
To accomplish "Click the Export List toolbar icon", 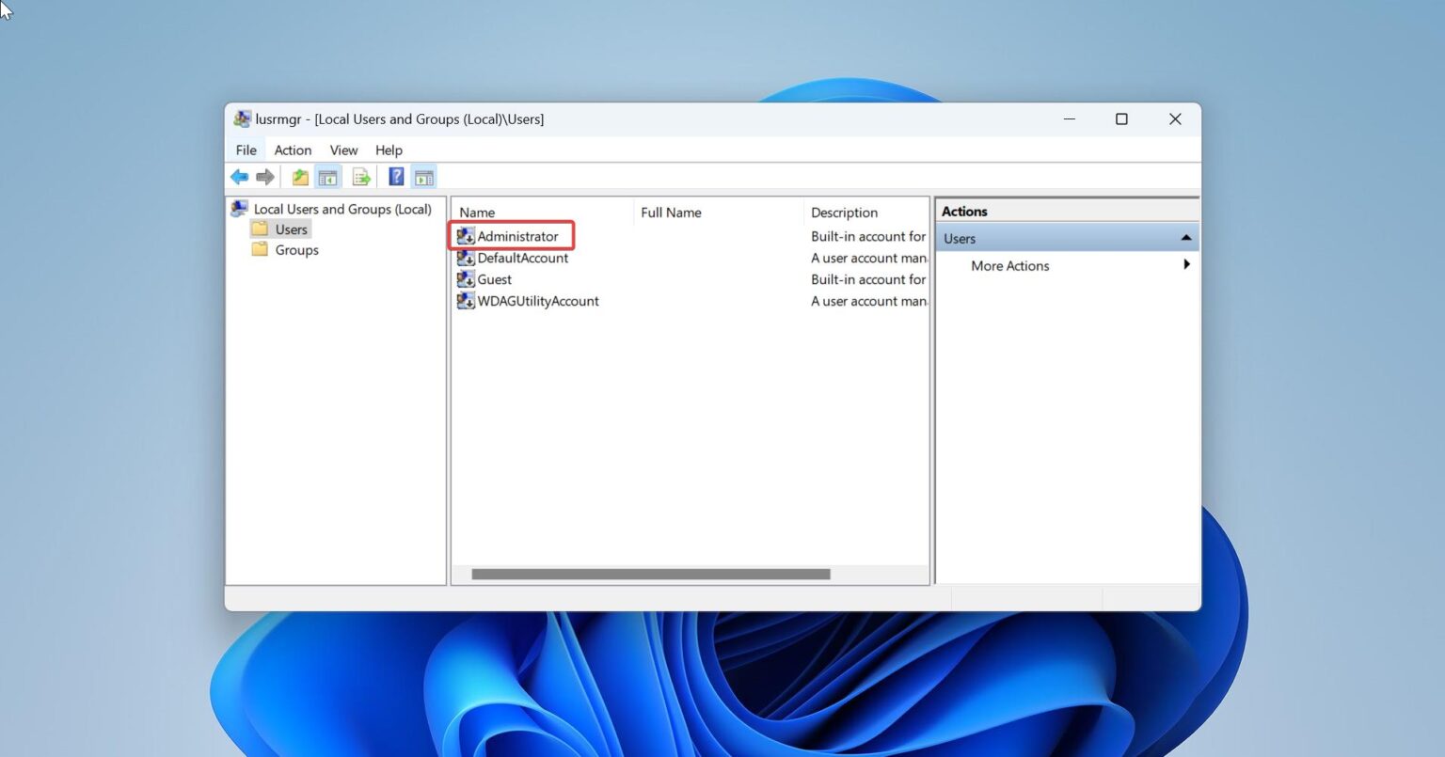I will point(361,176).
